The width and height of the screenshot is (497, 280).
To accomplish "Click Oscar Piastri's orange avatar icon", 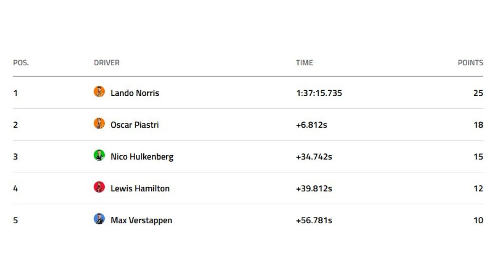I will click(99, 124).
